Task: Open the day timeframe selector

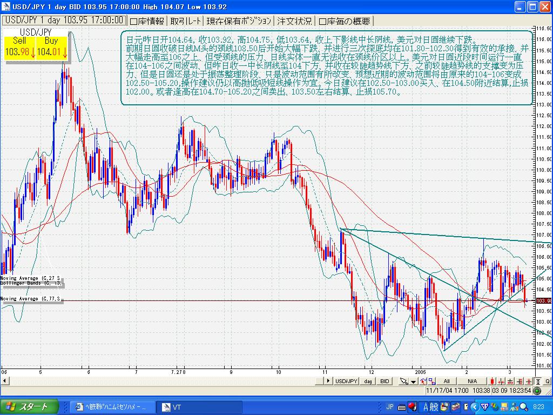Action: (368, 381)
